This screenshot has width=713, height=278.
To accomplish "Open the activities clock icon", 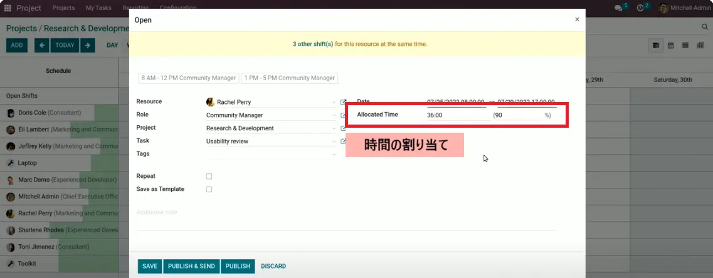I will click(640, 8).
